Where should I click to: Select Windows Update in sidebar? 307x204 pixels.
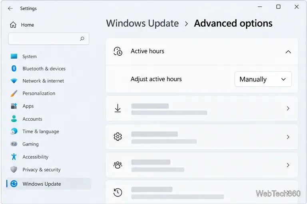pos(49,184)
